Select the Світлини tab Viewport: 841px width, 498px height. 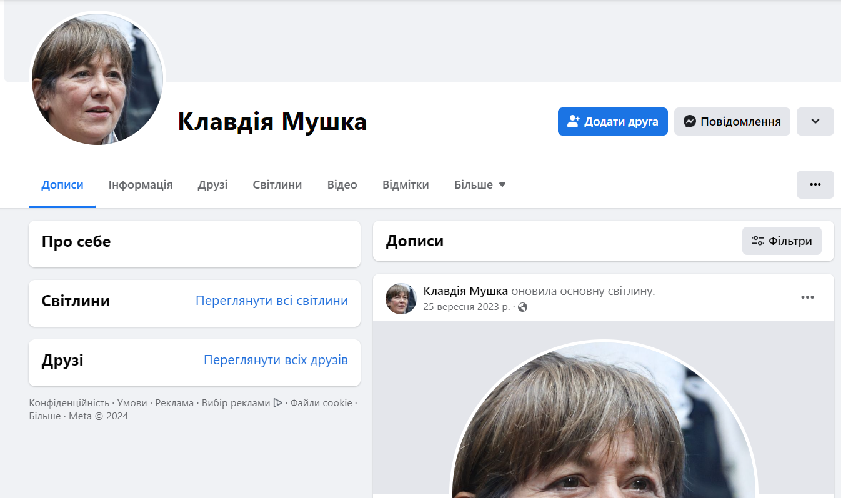(277, 185)
